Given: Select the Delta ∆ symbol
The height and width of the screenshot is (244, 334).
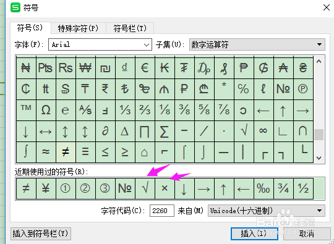Looking at the screenshot, I should 125,131.
